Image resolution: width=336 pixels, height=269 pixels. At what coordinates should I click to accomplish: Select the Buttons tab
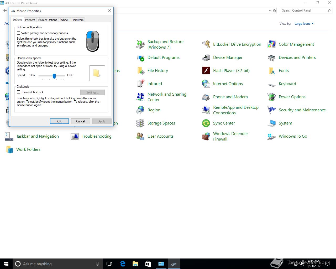point(17,19)
